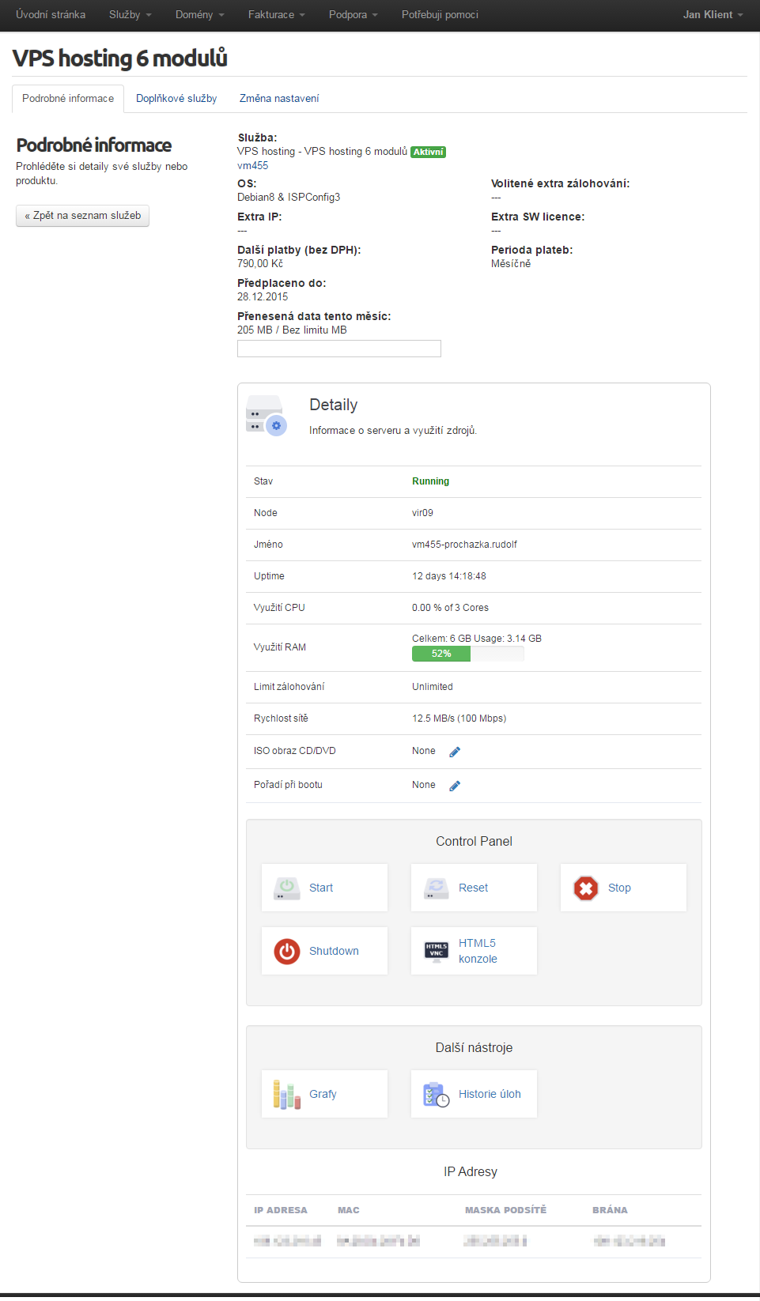Click the green Start server icon
Screen dimensions: 760x1301
point(286,888)
